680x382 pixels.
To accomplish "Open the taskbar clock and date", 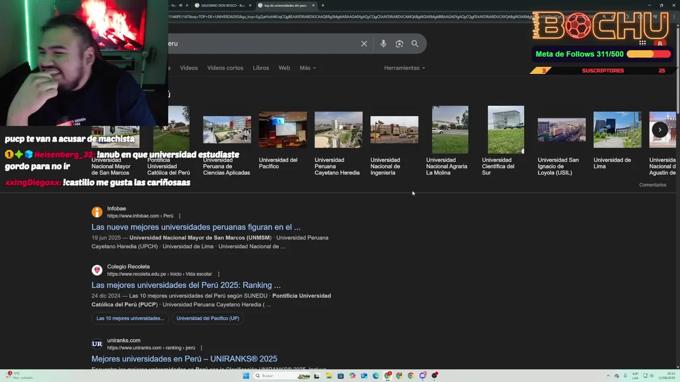I will click(667, 376).
